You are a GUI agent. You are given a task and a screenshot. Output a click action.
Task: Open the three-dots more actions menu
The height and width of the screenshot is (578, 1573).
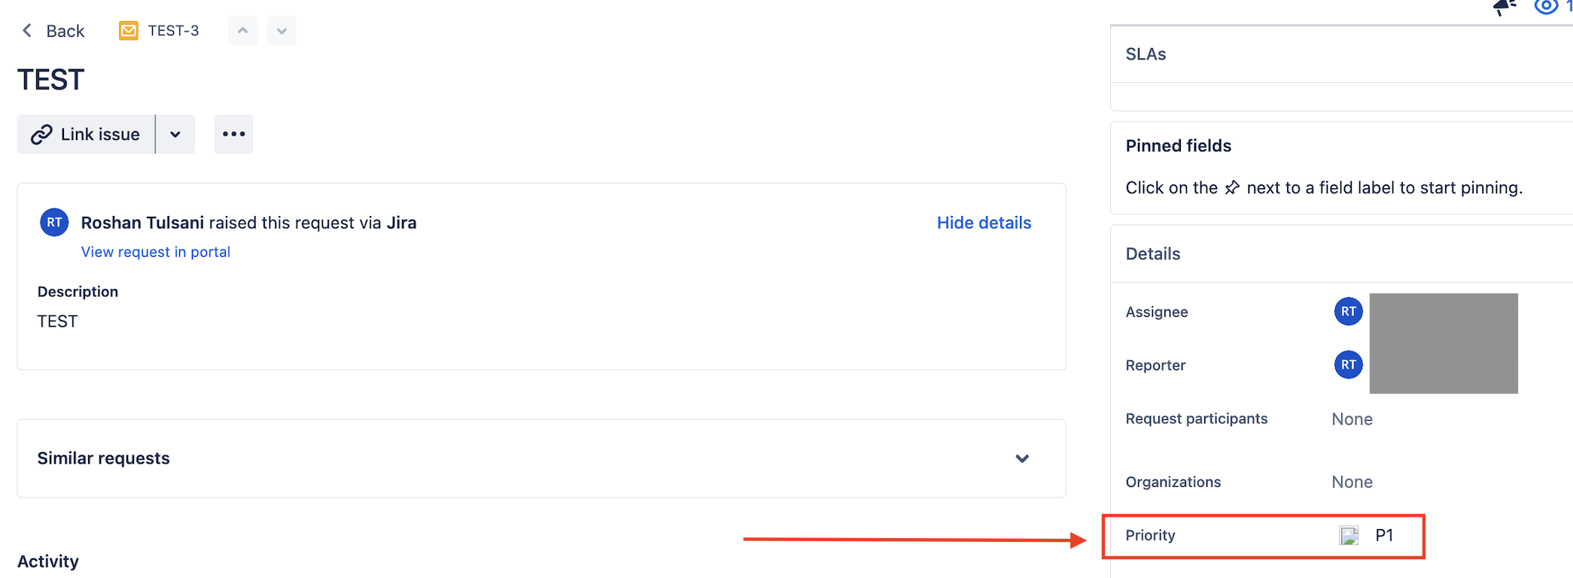click(x=233, y=134)
